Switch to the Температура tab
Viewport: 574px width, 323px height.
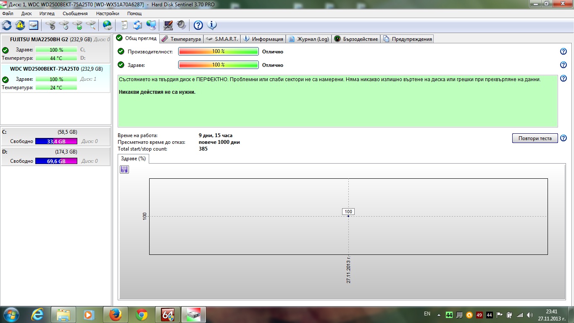[x=181, y=39]
